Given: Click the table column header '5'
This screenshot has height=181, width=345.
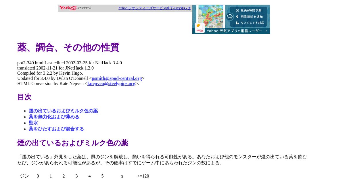Looking at the screenshot, I should coord(102,176).
